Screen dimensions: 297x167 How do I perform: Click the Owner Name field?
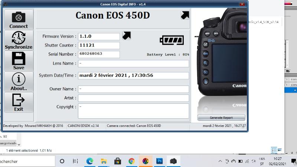pos(133,89)
